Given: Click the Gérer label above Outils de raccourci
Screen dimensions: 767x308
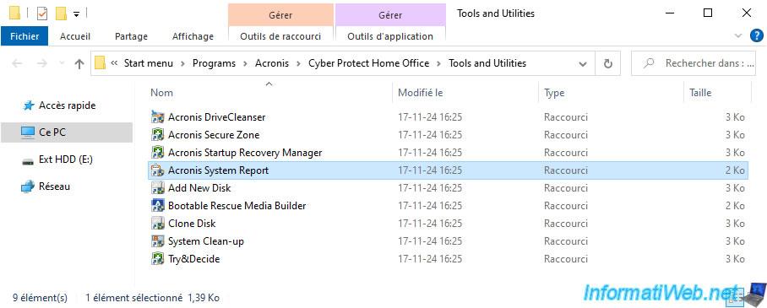Looking at the screenshot, I should 280,14.
